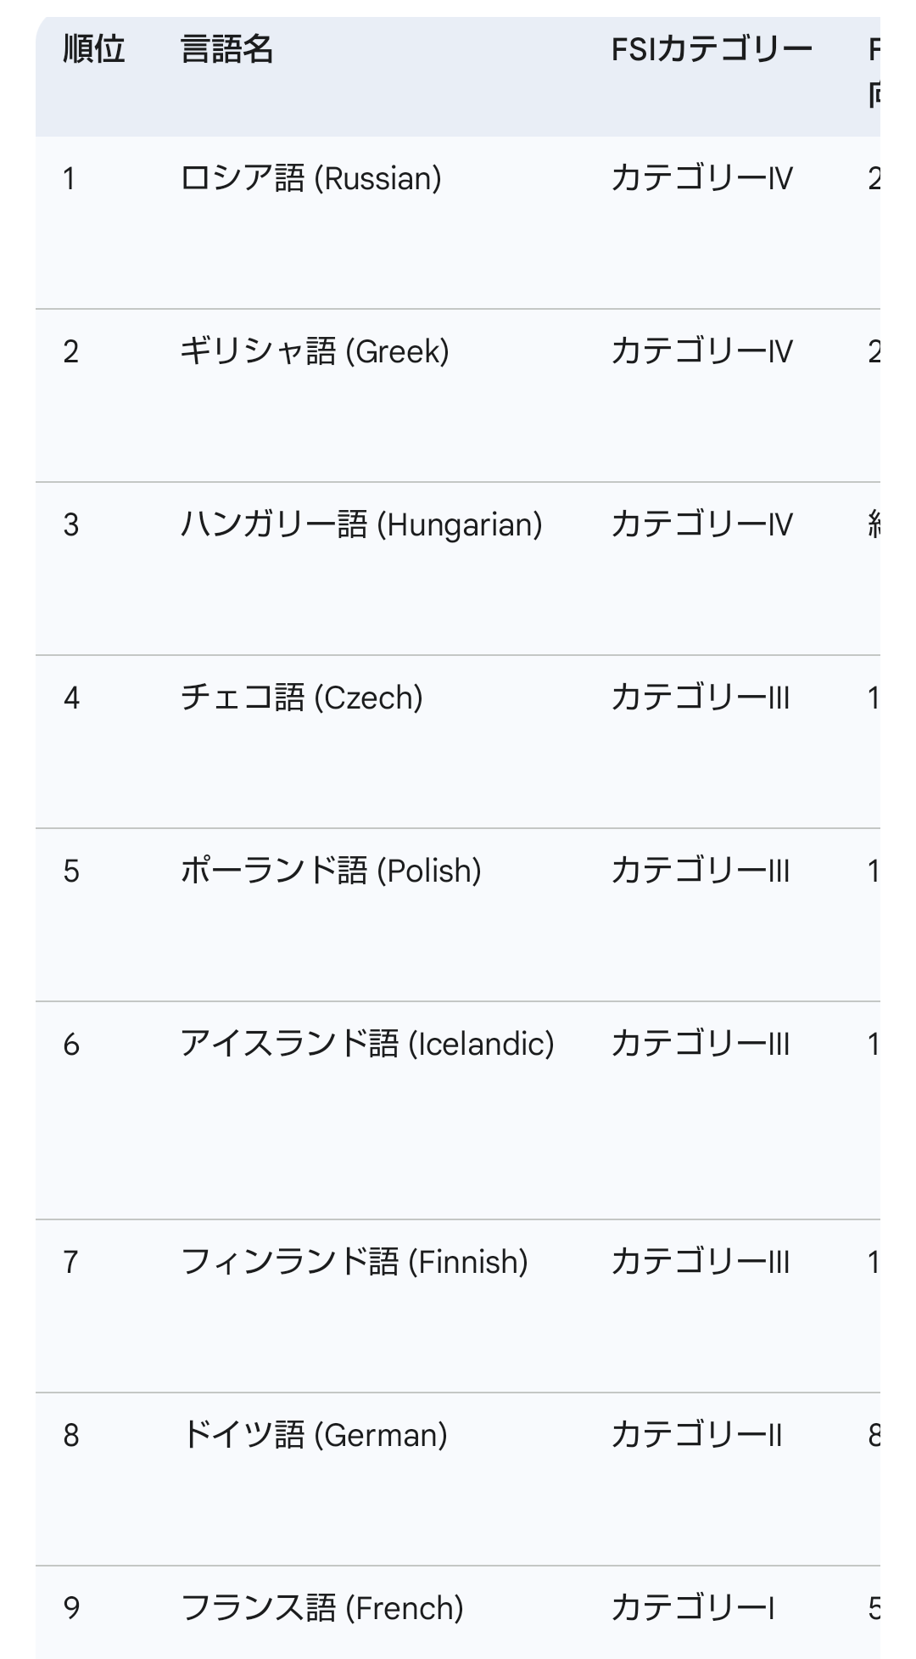The image size is (916, 1659).
Task: Click the FSIカテゴリー column header
Action: coord(711,49)
